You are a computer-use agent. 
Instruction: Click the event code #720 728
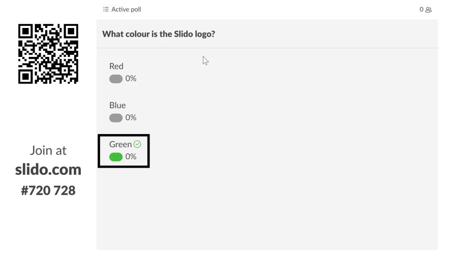pyautogui.click(x=48, y=190)
